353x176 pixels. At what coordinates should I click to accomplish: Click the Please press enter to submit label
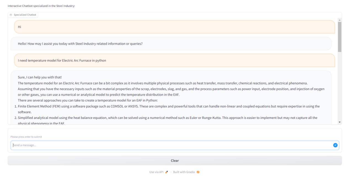click(x=26, y=137)
